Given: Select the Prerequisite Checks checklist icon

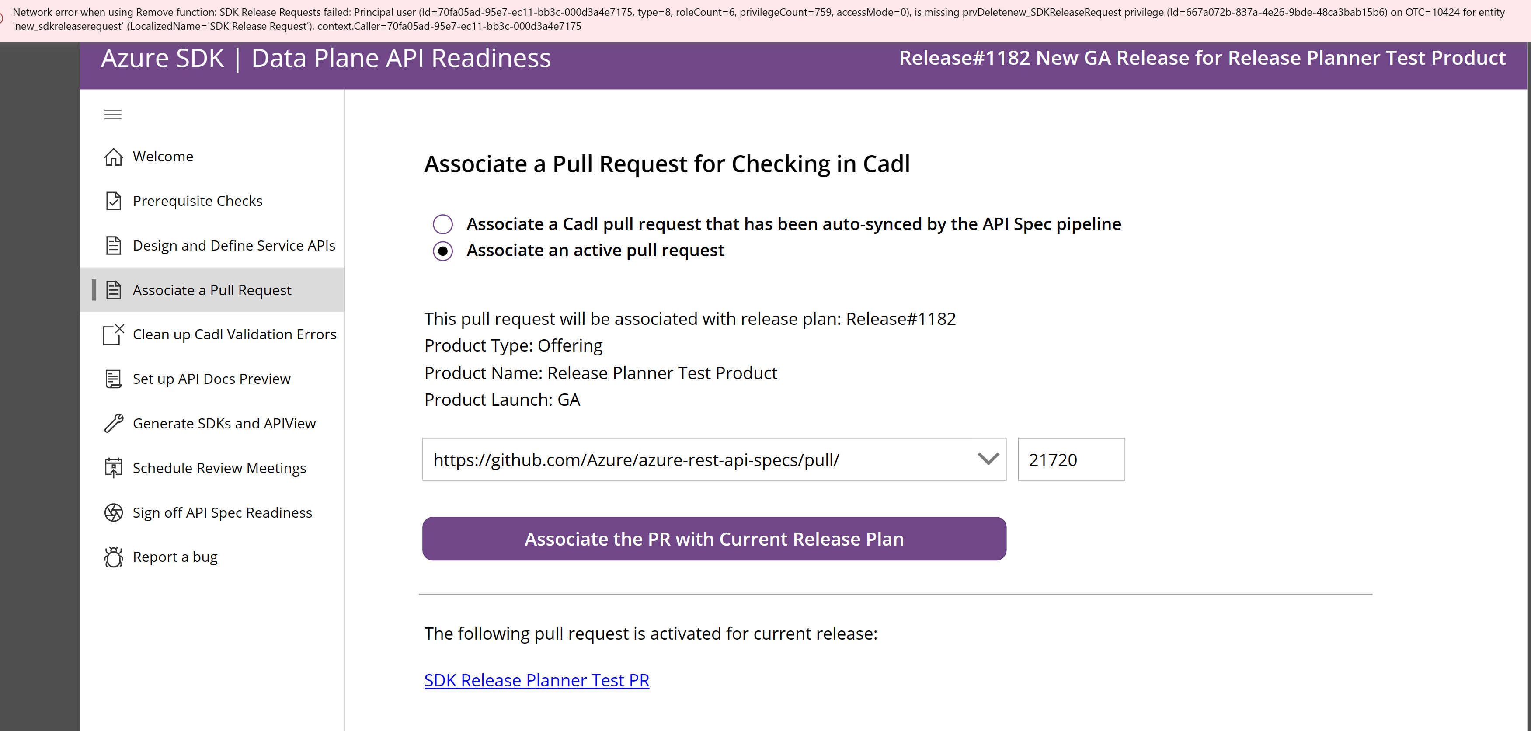Looking at the screenshot, I should pyautogui.click(x=114, y=201).
